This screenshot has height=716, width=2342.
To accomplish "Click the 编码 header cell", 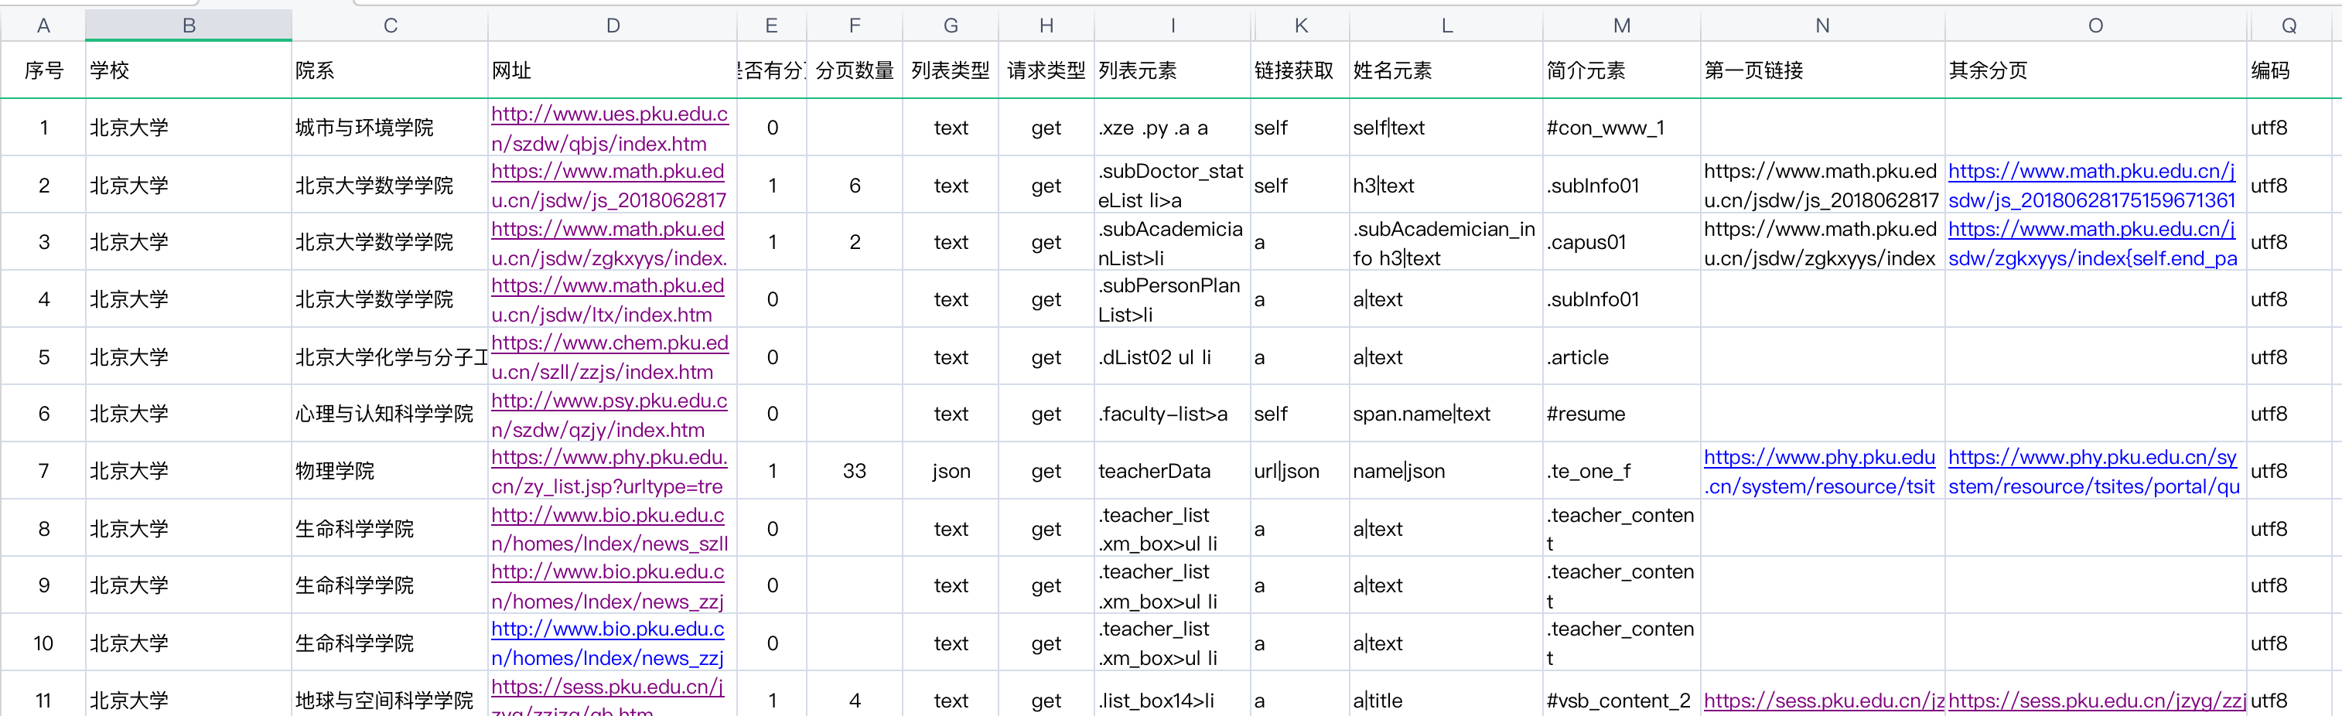I will 2289,70.
